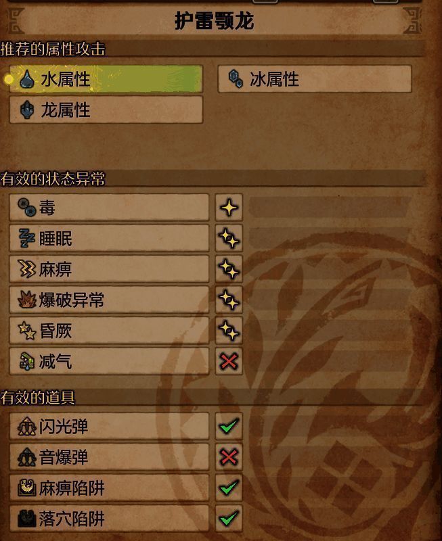The image size is (442, 541).
Task: Click the sleep Zzz icon beside 睡眠
Action: (27, 238)
